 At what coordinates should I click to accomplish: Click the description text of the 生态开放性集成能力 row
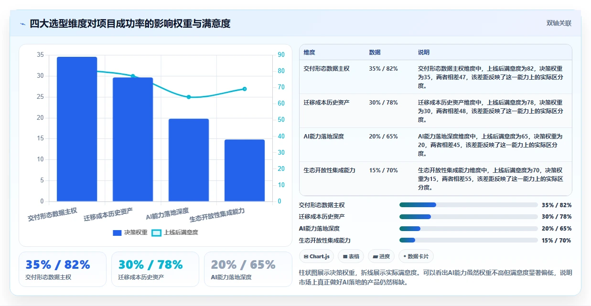[491, 179]
